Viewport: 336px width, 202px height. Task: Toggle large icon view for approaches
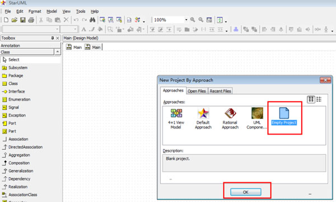[311, 99]
